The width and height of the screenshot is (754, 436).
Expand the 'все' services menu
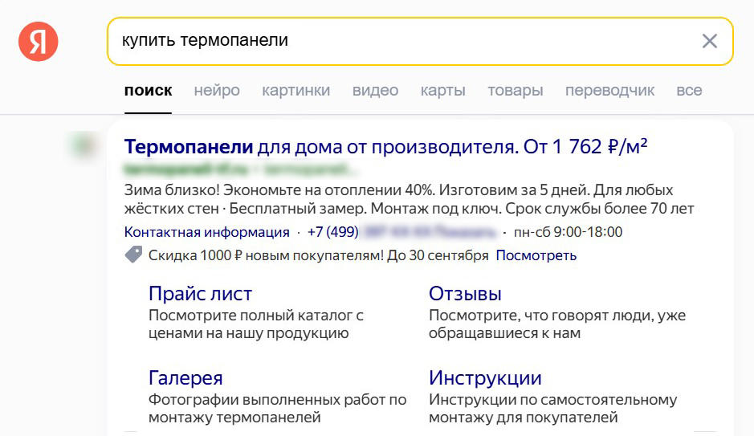pos(689,91)
